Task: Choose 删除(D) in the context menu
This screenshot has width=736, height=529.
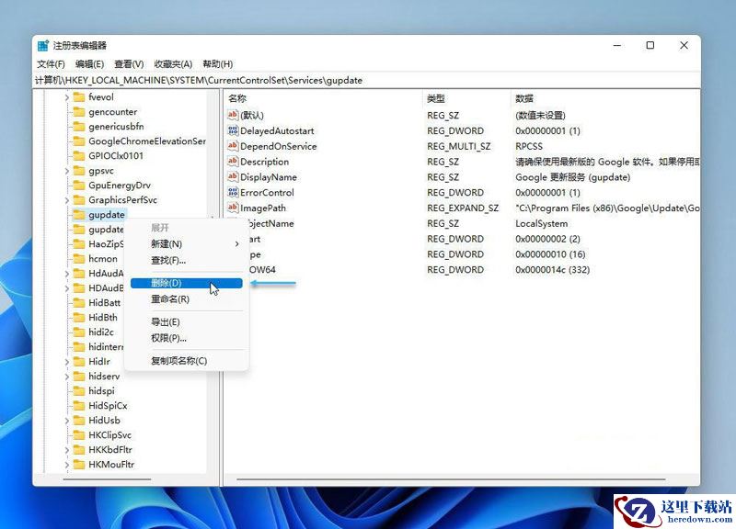Action: tap(187, 283)
